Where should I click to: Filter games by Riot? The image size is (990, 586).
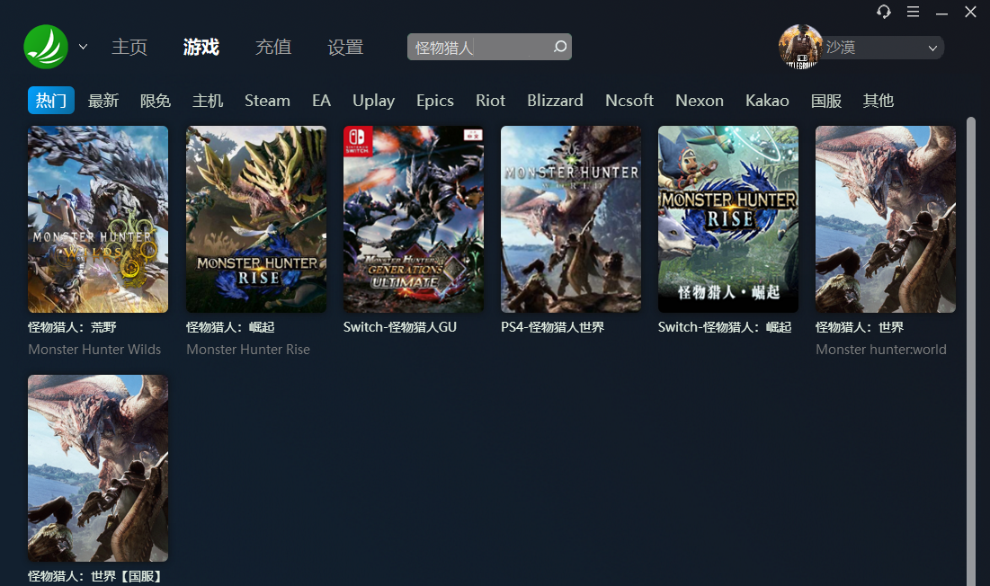click(x=491, y=101)
